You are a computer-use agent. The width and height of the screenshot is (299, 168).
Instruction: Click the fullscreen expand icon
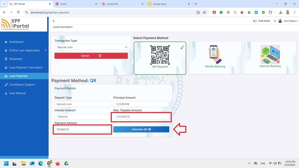[275, 21]
